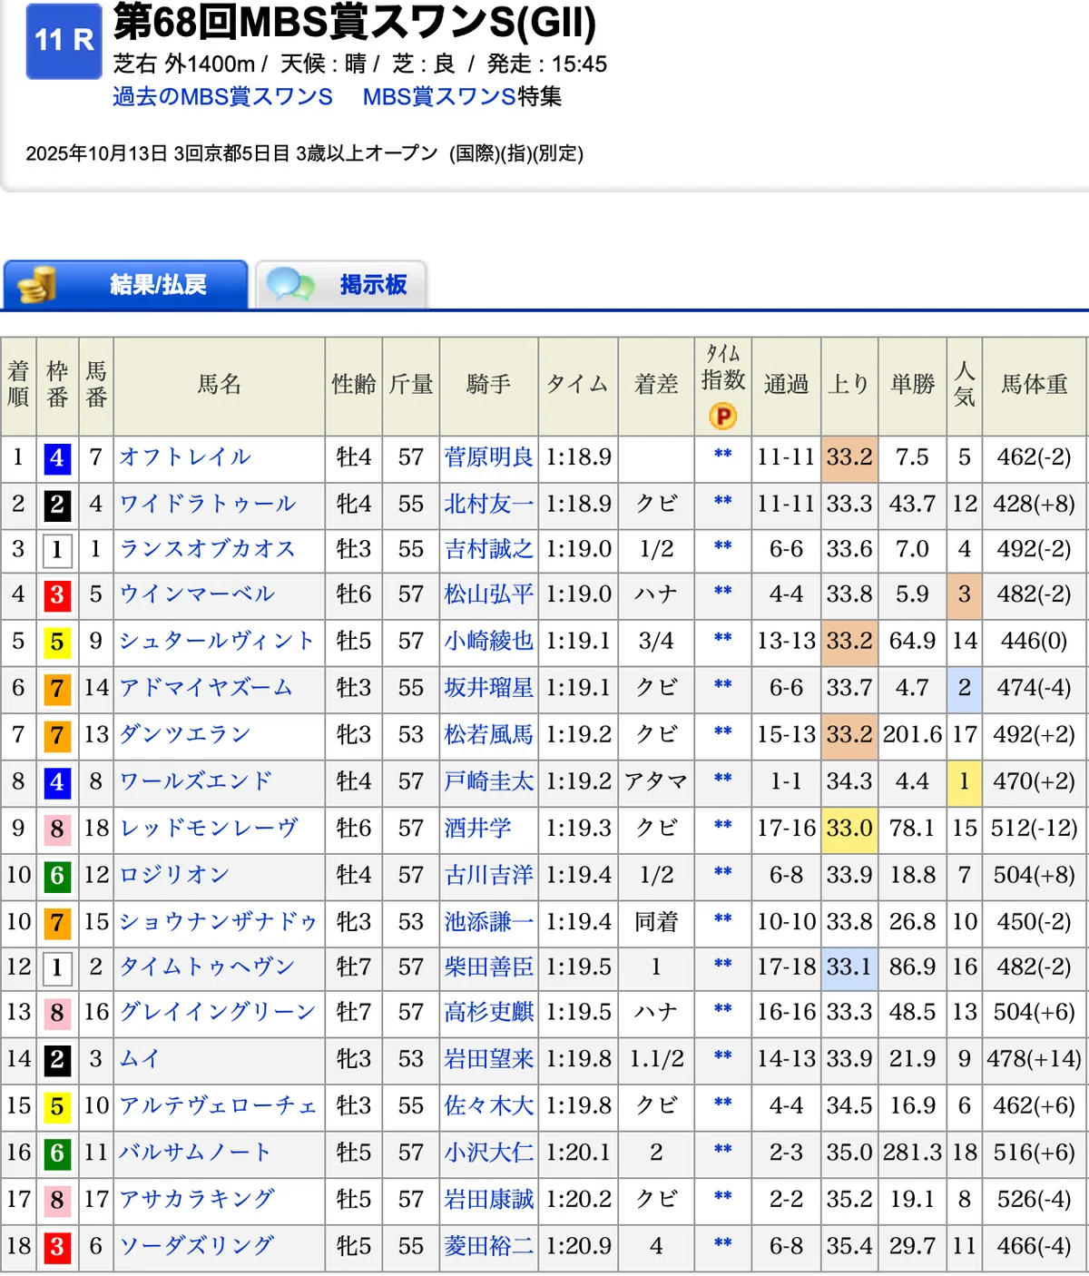Image resolution: width=1089 pixels, height=1276 pixels.
Task: Open jockey 吉村誠之 profile
Action: [489, 549]
